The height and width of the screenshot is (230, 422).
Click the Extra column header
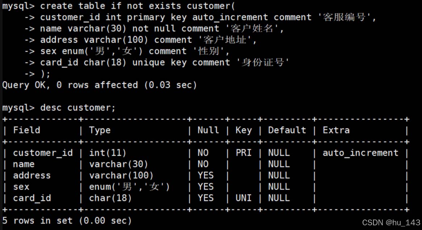click(x=336, y=130)
